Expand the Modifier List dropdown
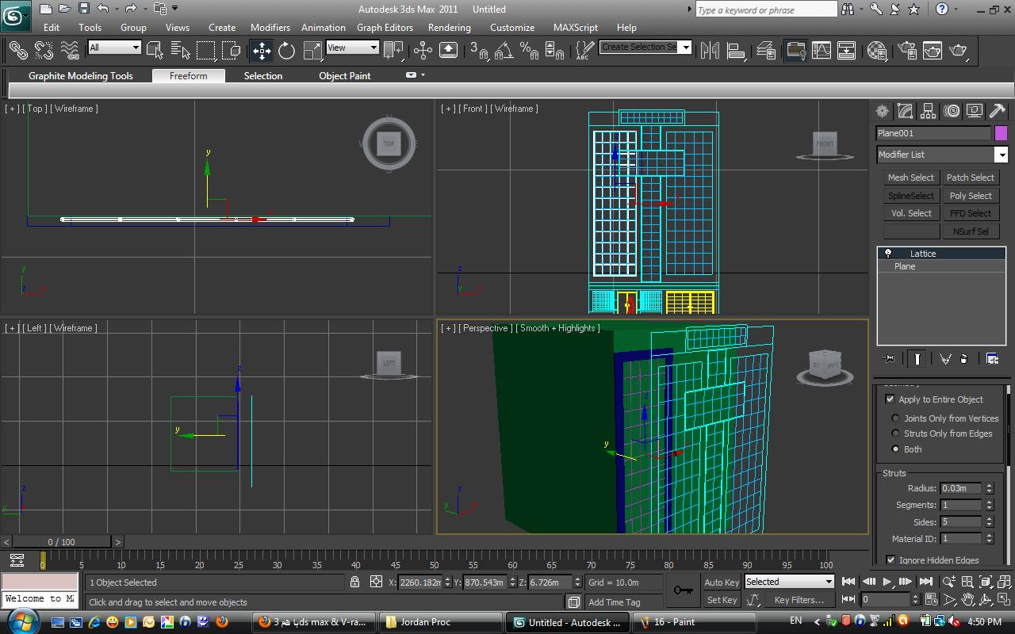This screenshot has width=1015, height=634. (1002, 155)
